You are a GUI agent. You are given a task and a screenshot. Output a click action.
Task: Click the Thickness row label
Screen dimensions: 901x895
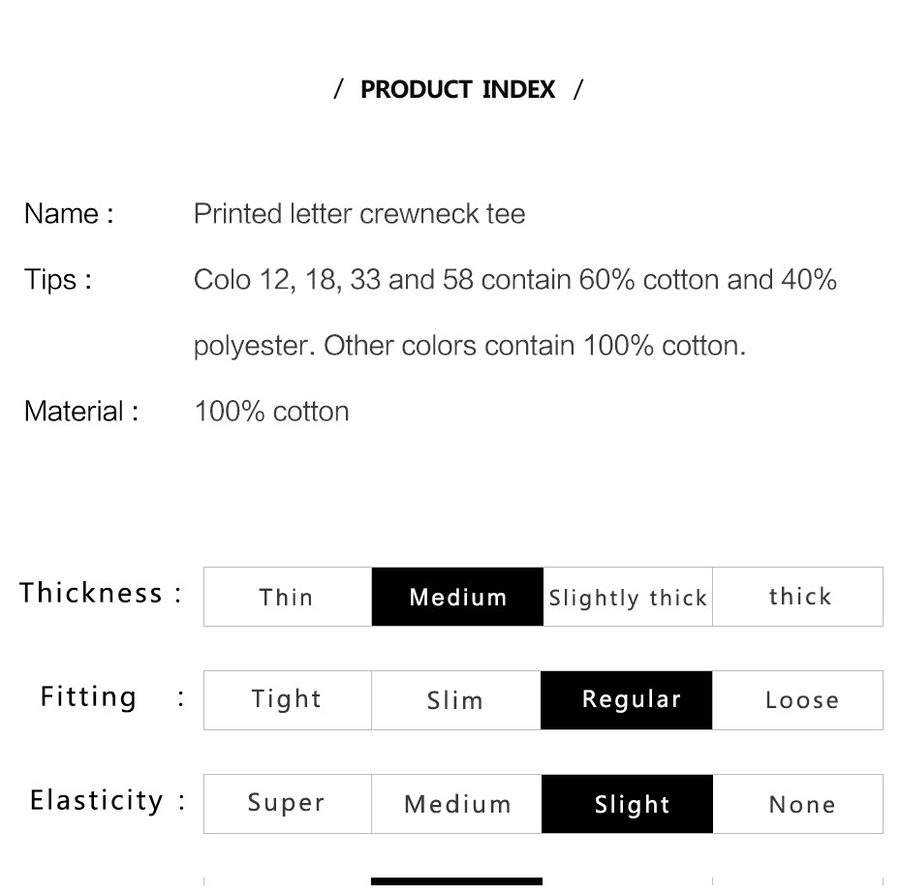(x=101, y=592)
